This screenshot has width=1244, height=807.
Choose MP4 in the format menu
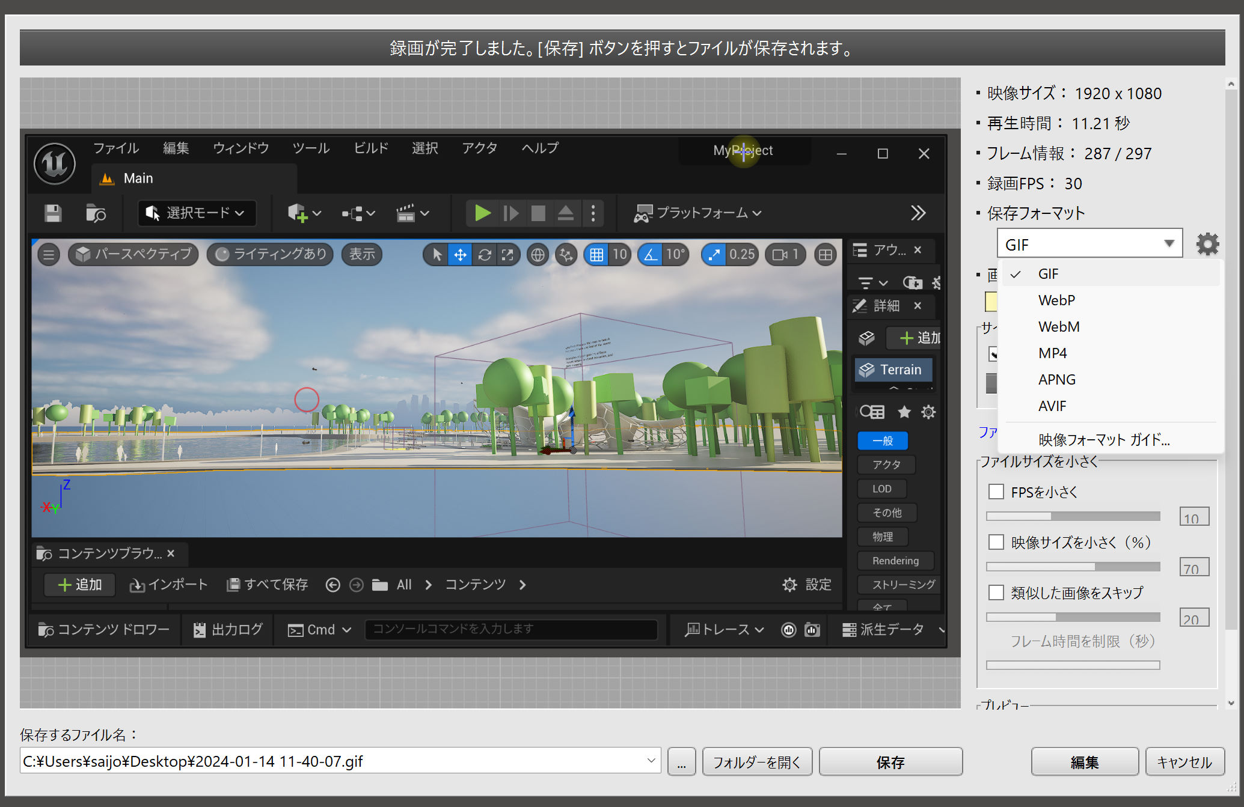[1052, 353]
